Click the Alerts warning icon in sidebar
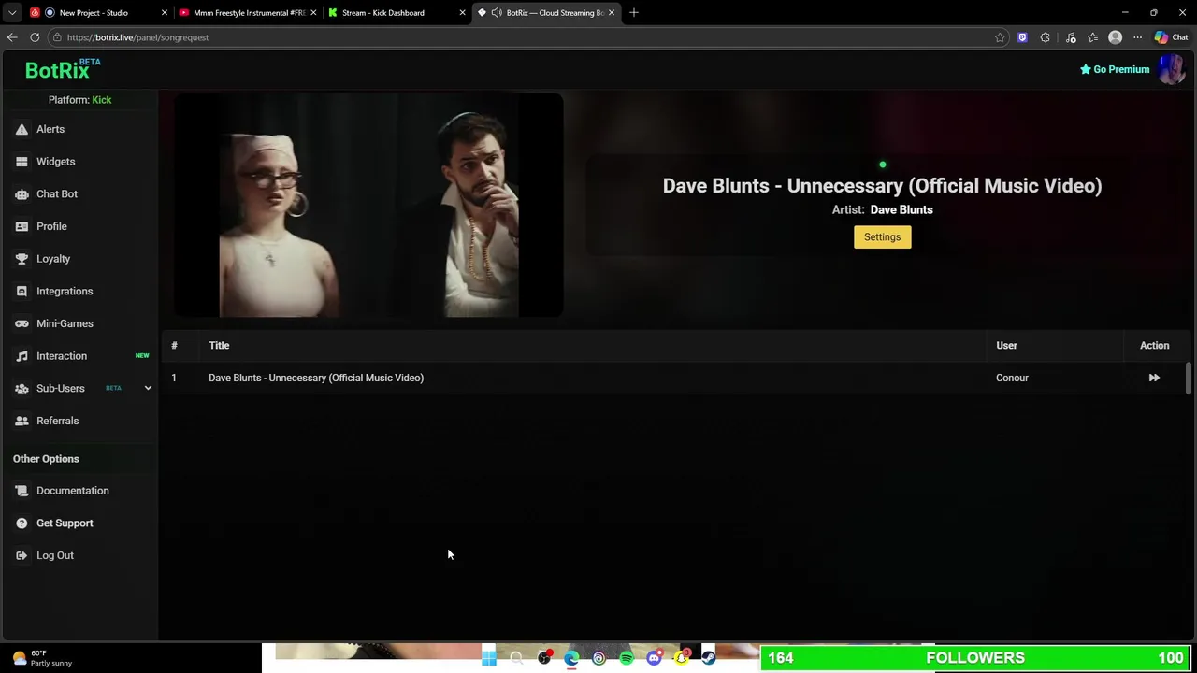The width and height of the screenshot is (1197, 673). tap(22, 129)
